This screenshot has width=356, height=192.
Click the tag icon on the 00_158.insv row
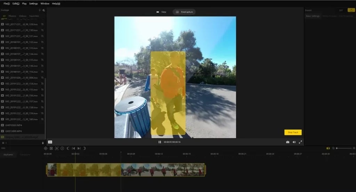[42, 107]
